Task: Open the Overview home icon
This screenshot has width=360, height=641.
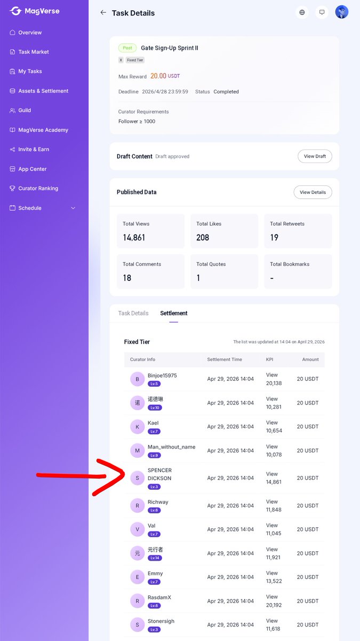Action: (13, 33)
